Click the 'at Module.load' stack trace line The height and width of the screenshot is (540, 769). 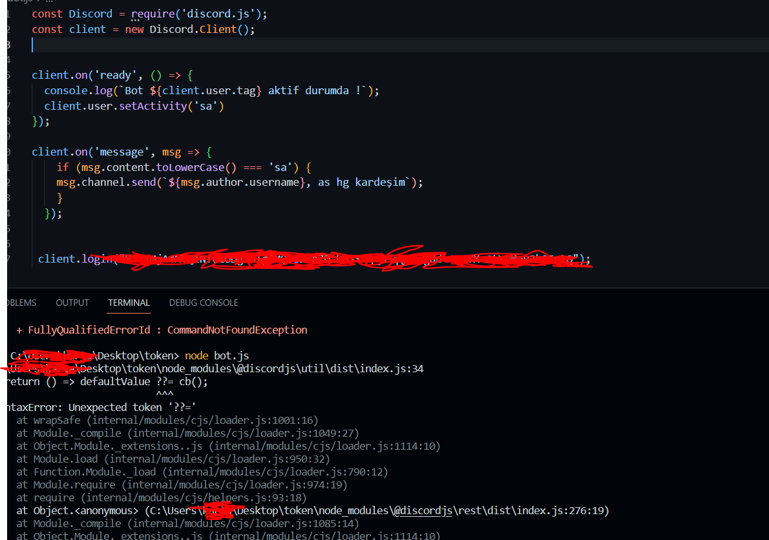(x=173, y=459)
